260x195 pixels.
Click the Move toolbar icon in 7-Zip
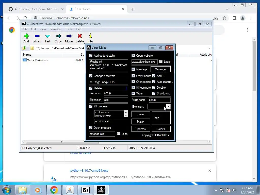[69, 36]
